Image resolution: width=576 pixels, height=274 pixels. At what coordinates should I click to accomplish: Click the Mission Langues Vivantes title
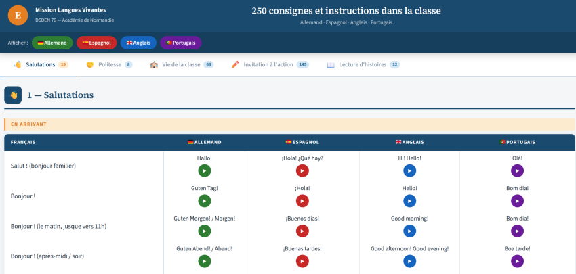coord(70,10)
